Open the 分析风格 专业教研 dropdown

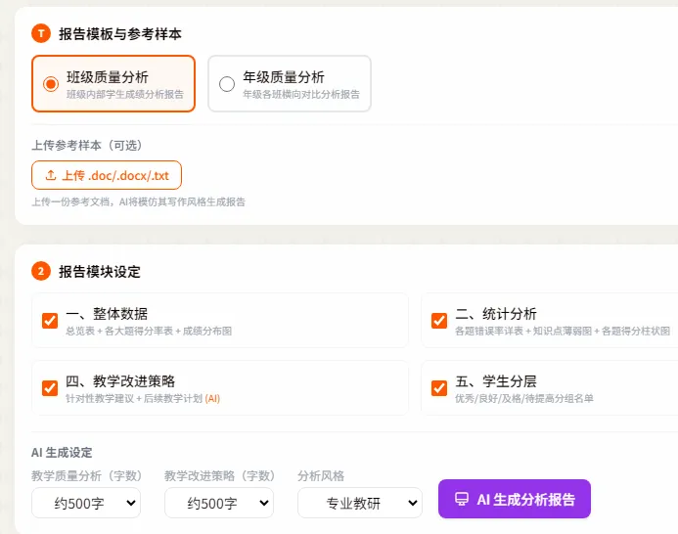(360, 503)
